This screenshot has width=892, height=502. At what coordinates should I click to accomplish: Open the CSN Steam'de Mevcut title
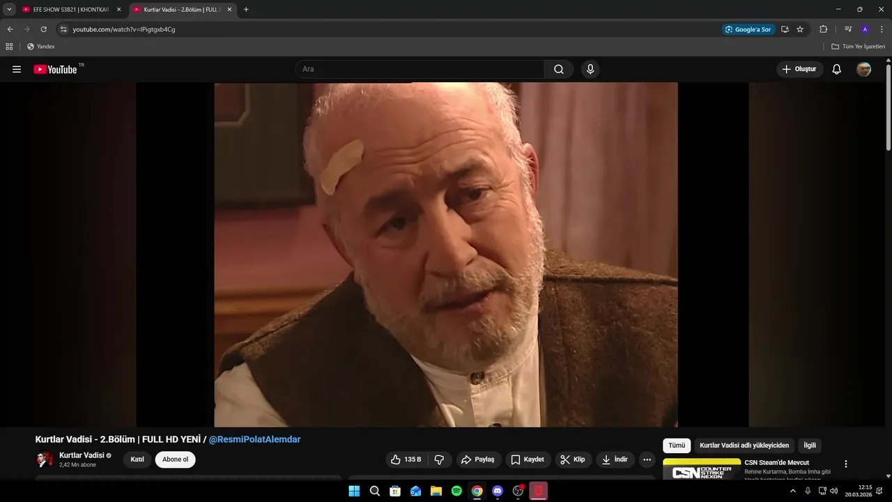pos(776,462)
